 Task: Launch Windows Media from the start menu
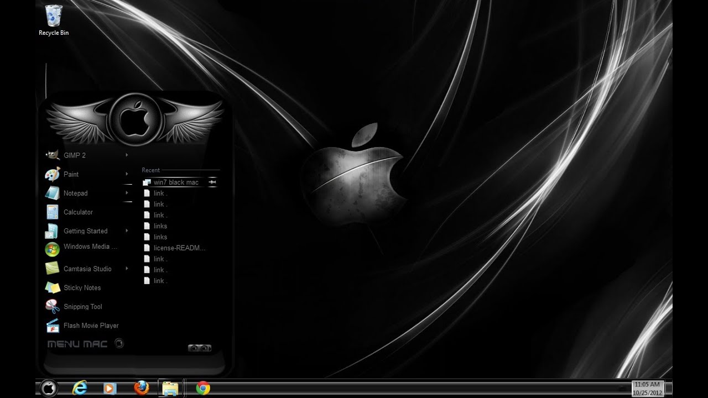90,248
